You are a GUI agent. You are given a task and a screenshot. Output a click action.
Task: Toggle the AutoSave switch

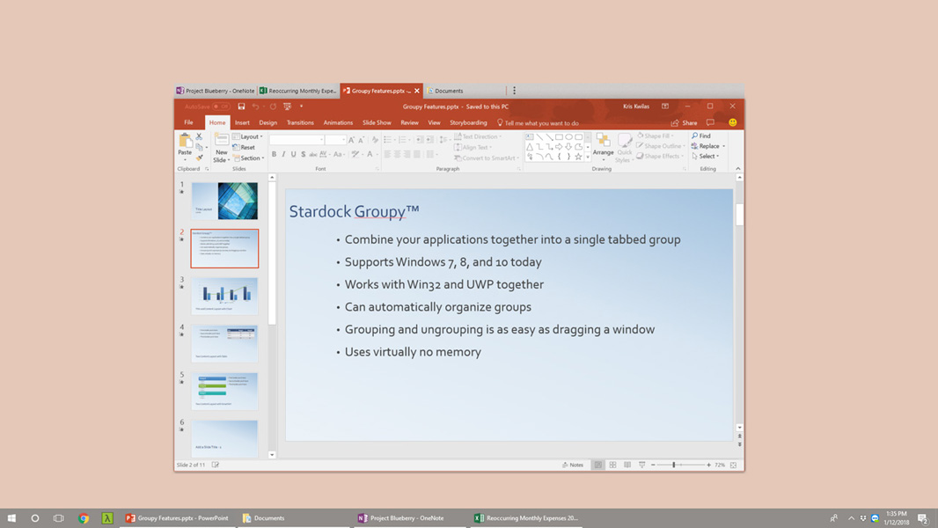pyautogui.click(x=220, y=106)
